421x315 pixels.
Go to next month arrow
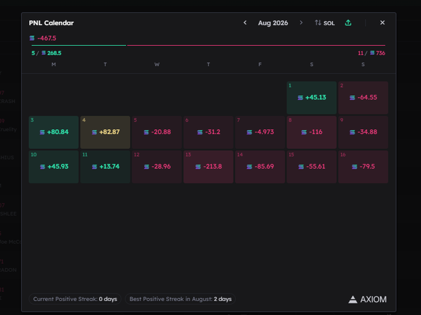[301, 23]
